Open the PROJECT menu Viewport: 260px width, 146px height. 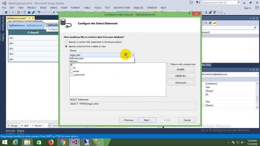tap(32, 8)
